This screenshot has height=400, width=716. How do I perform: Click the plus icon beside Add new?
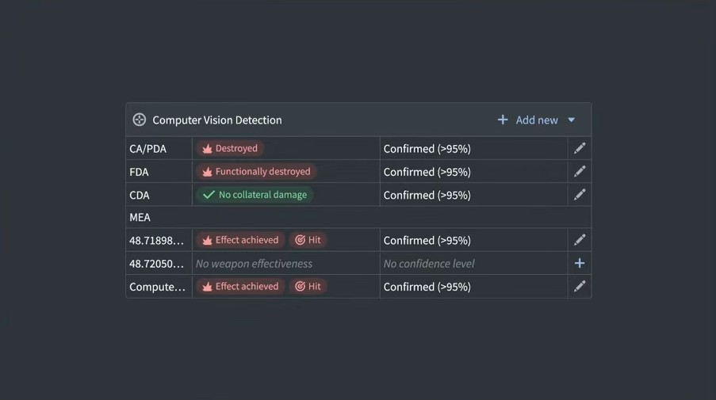point(503,120)
